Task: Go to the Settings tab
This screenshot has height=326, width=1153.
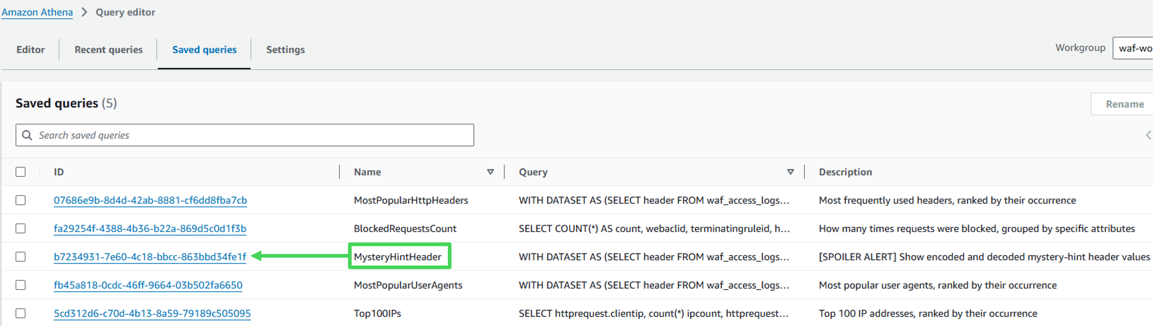Action: point(285,50)
